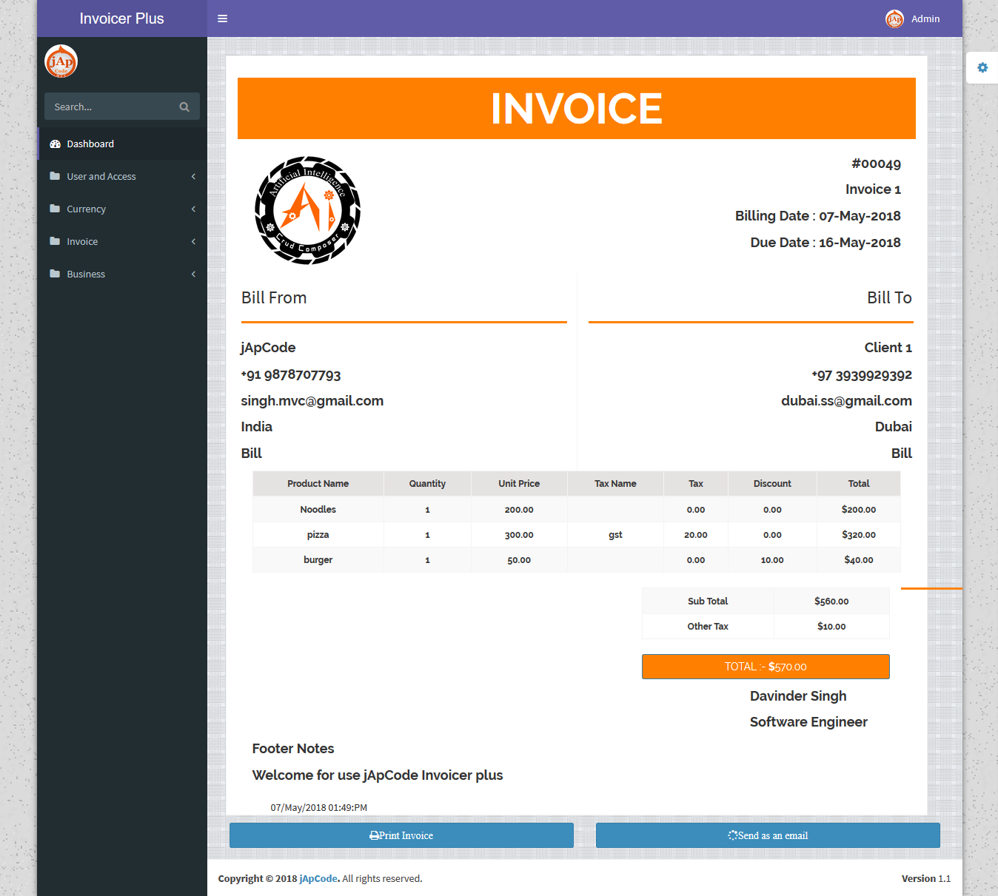The width and height of the screenshot is (998, 896).
Task: Collapse the Business menu chevron
Action: click(x=192, y=274)
